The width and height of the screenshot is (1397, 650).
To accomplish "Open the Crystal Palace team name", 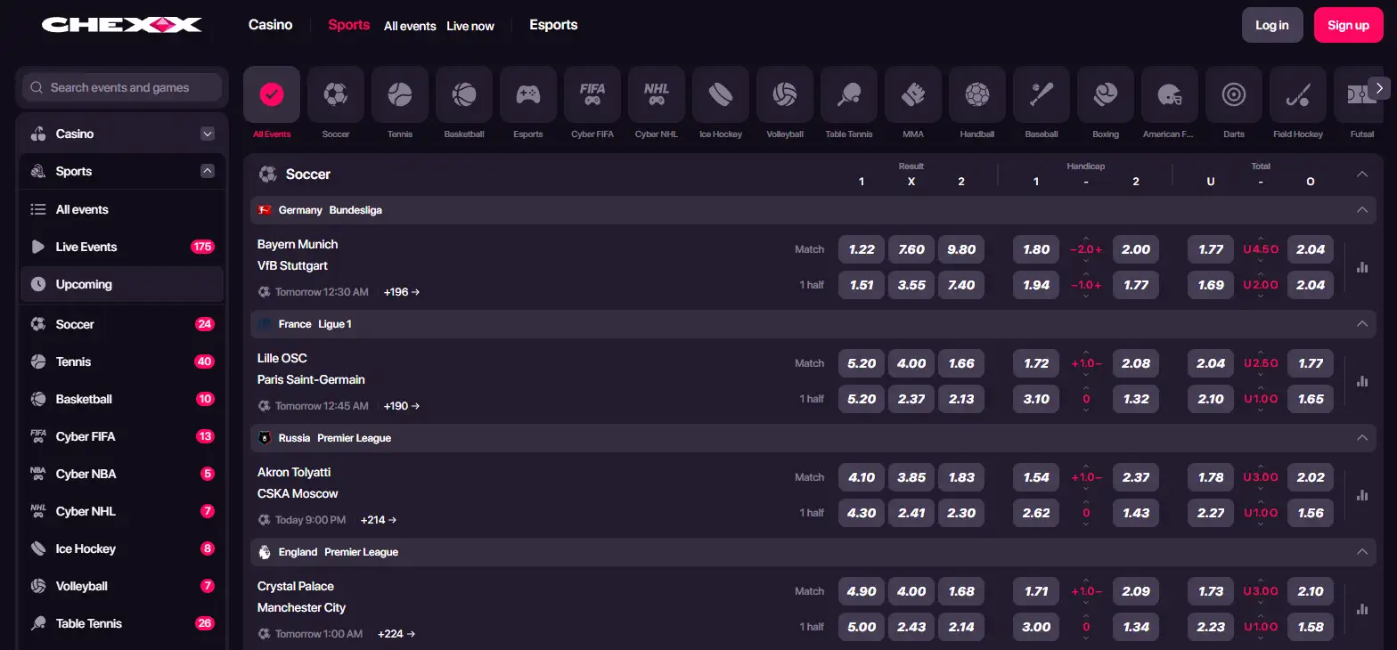I will pyautogui.click(x=296, y=586).
